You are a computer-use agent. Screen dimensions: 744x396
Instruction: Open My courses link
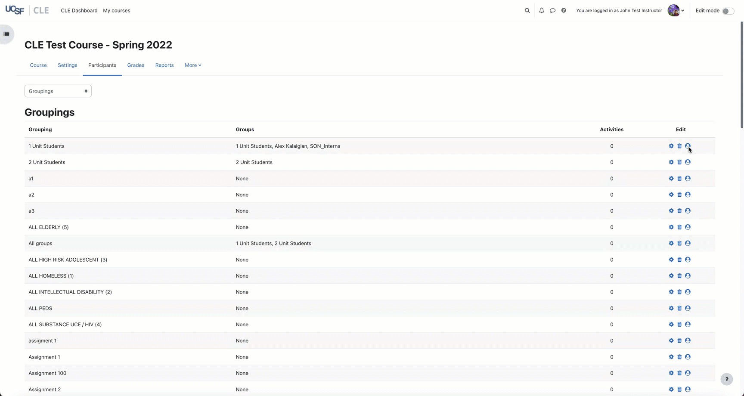(x=117, y=10)
